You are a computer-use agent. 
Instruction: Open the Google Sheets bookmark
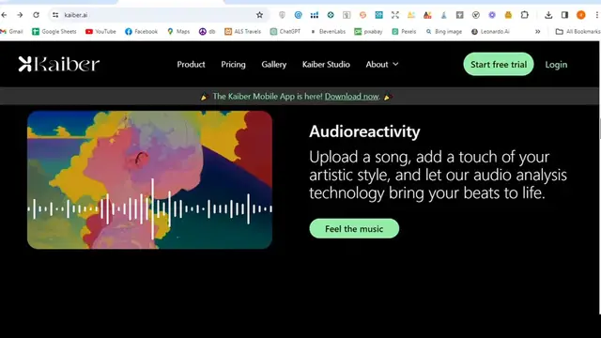point(54,31)
